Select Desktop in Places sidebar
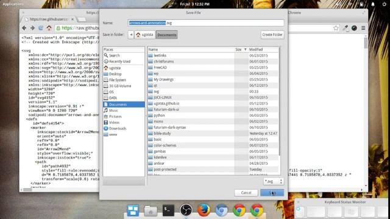Viewport: 390px width, 219px height. (124, 74)
